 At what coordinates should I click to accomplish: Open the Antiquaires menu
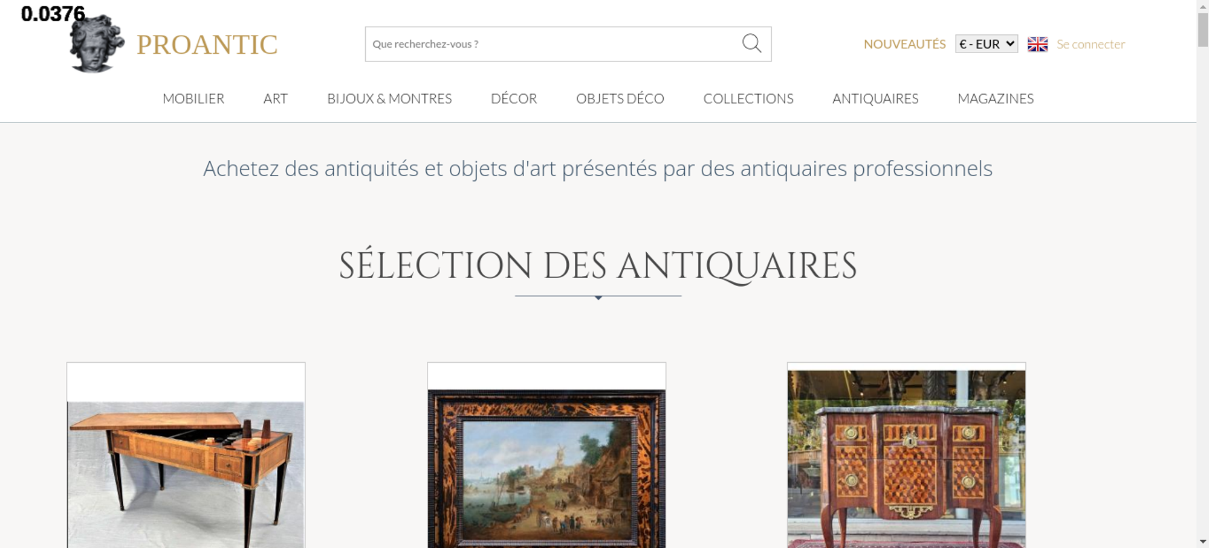click(x=875, y=98)
